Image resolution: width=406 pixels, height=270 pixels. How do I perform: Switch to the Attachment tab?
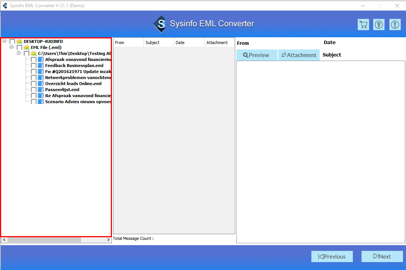[299, 55]
